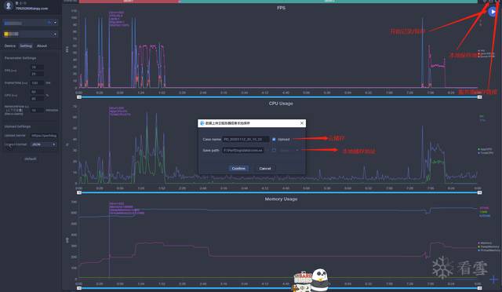Click the lower FPS threshold field
The height and width of the screenshot is (292, 502).
point(37,74)
